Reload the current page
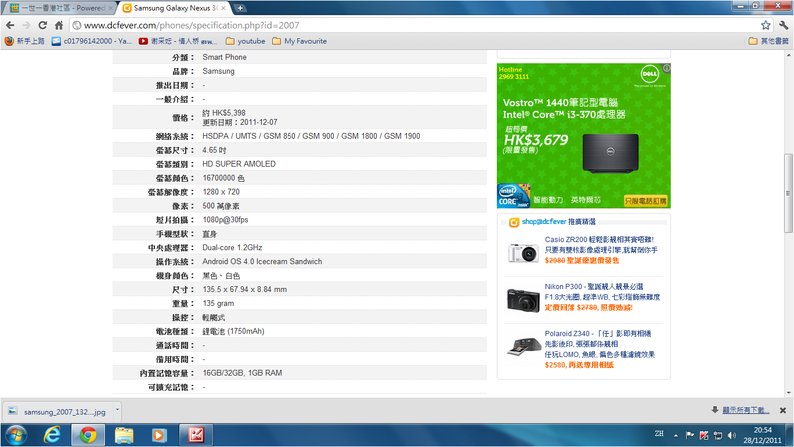The height and width of the screenshot is (447, 794). pyautogui.click(x=42, y=26)
